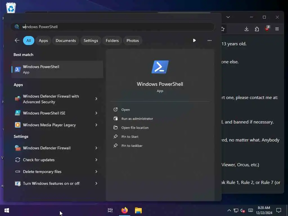The width and height of the screenshot is (288, 216).
Task: Open the notification center icon
Action: pos(279,210)
